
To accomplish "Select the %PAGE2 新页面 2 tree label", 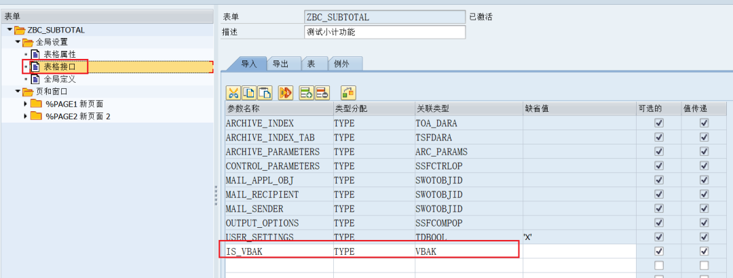I will click(x=78, y=117).
